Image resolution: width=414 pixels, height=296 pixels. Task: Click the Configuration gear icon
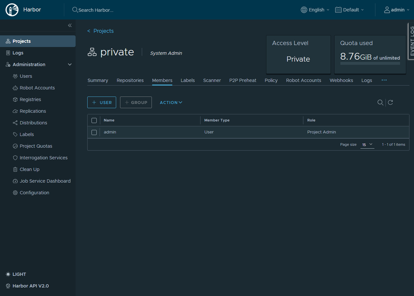tap(15, 193)
